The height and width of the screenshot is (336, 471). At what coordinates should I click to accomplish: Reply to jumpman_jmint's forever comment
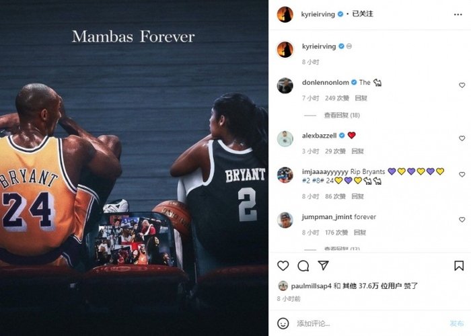pos(359,233)
